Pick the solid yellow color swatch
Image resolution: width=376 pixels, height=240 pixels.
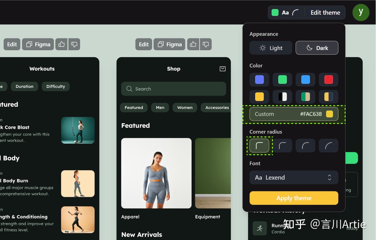259,97
